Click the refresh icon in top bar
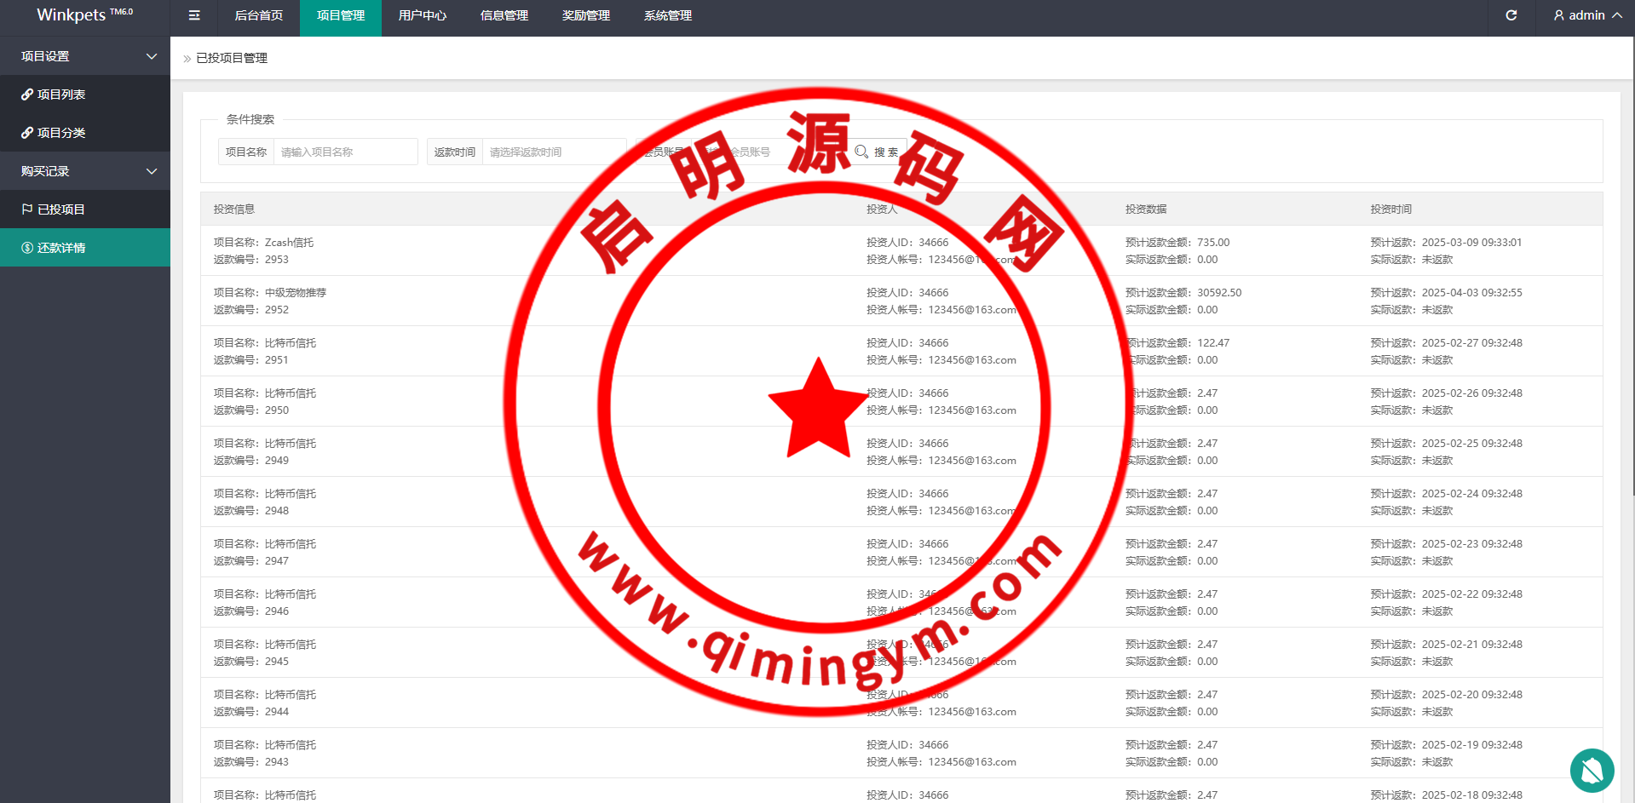The height and width of the screenshot is (803, 1635). click(x=1511, y=15)
